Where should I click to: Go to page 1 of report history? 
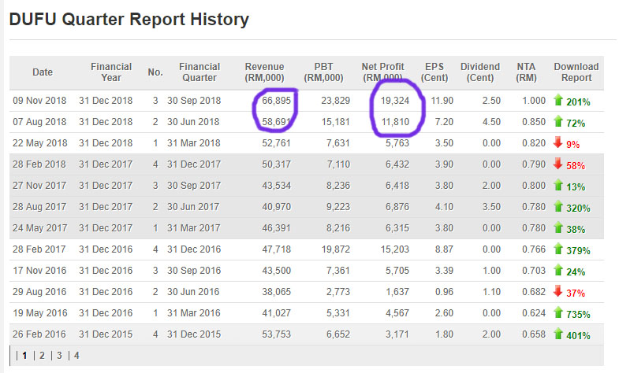[24, 356]
